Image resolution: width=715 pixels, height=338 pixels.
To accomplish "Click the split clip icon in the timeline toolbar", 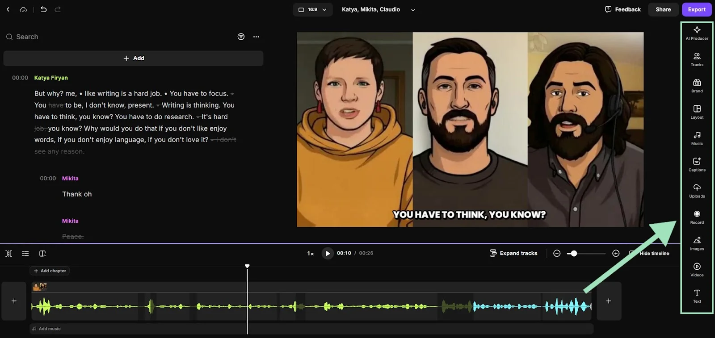I will coord(8,253).
